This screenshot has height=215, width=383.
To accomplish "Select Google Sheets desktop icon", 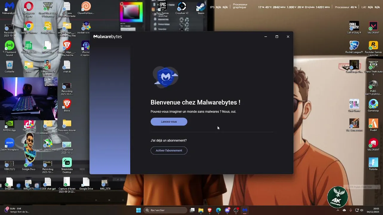I will [x=29, y=47].
